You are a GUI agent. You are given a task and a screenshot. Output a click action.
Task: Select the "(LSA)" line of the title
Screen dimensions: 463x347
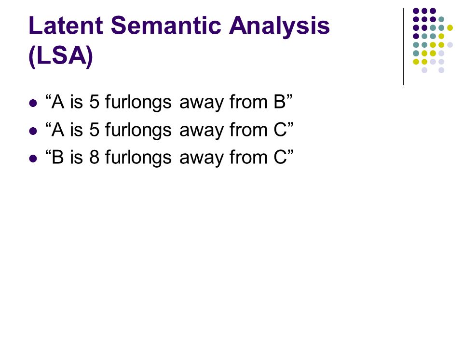(x=61, y=56)
